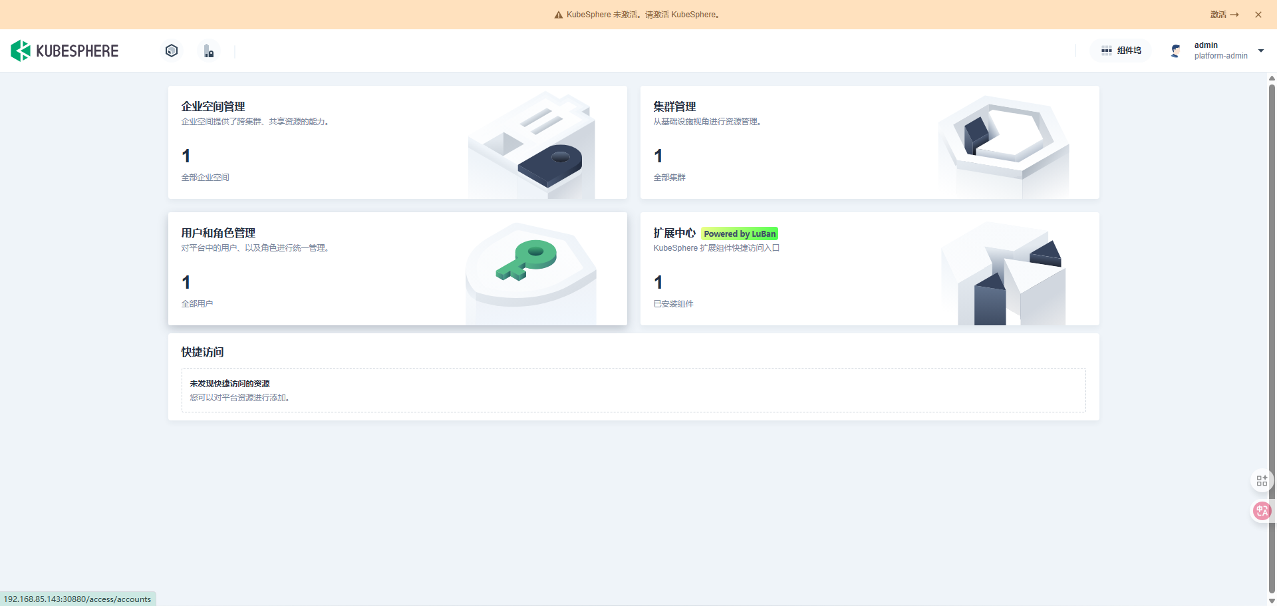Click the KubeSphere 未激活 banner message

(x=642, y=15)
